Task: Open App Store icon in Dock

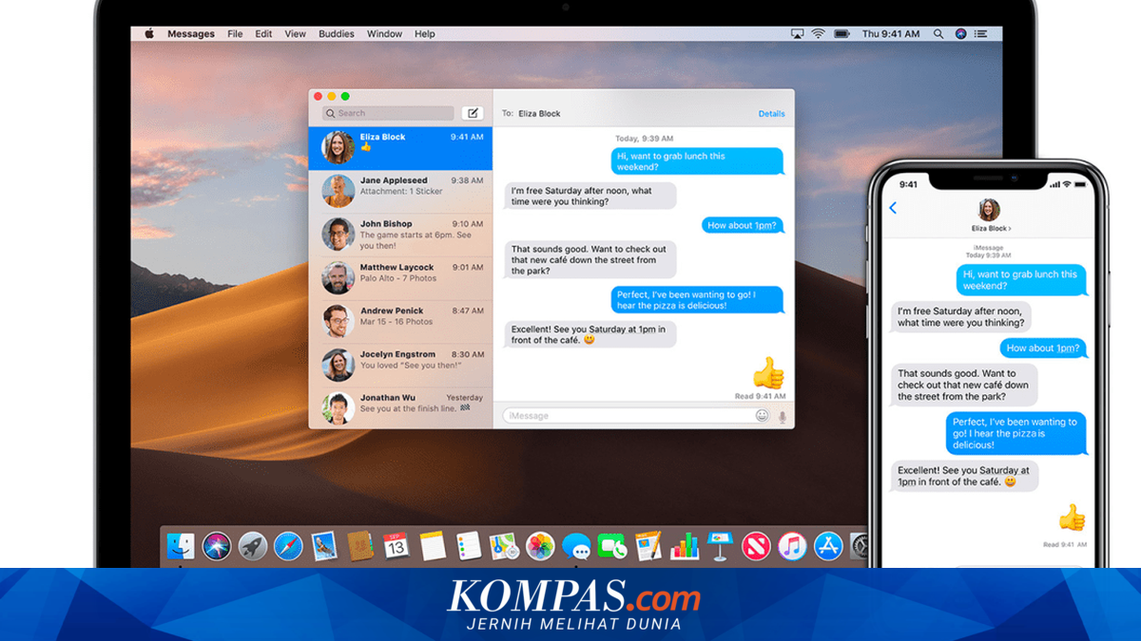Action: pos(828,546)
